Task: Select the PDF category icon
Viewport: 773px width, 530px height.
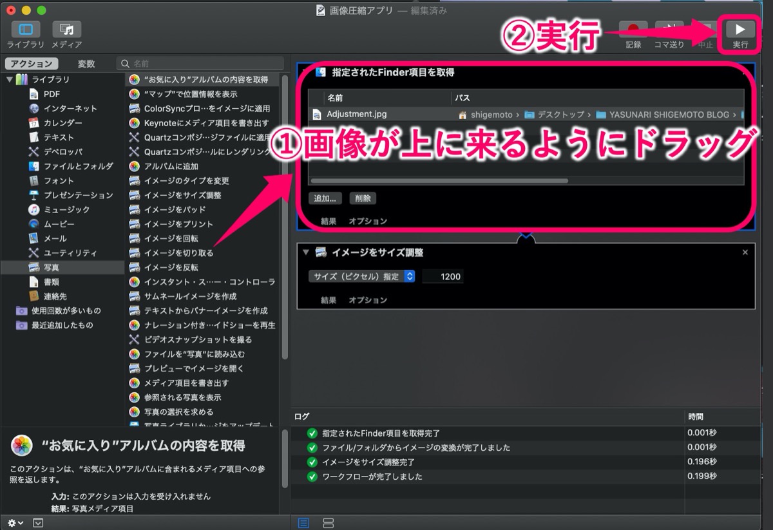Action: 33,94
